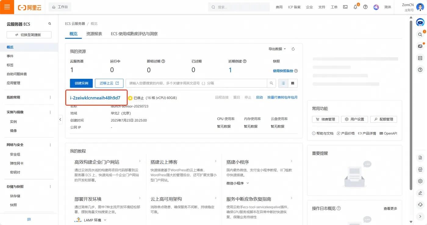Click ECS 云服务器 breadcrumb link

pos(75,24)
